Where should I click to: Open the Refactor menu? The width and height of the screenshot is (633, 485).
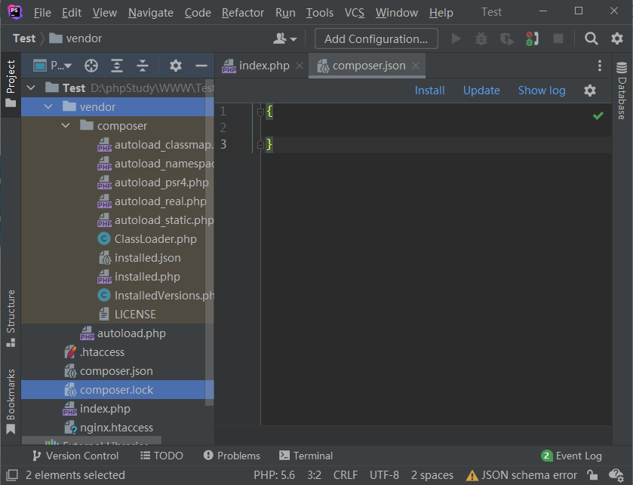click(243, 13)
